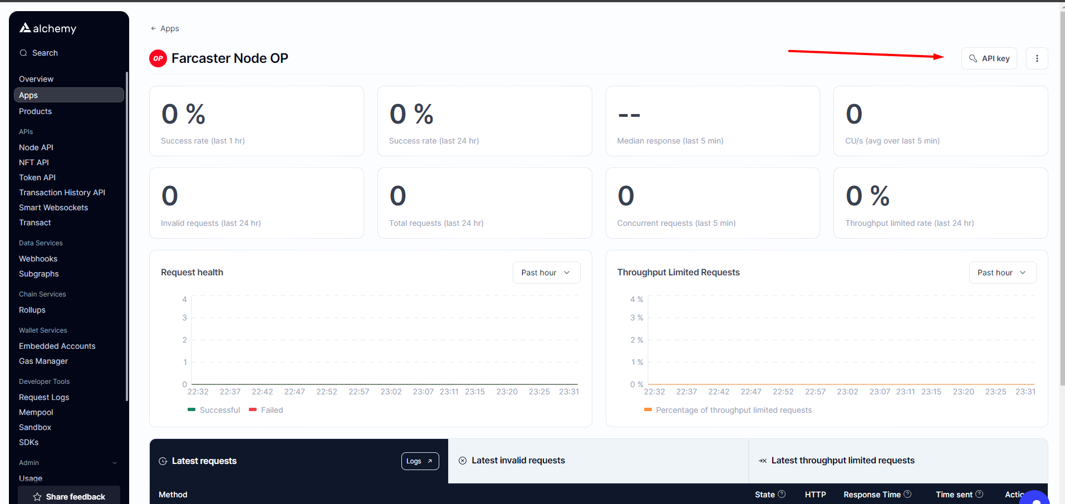Image resolution: width=1065 pixels, height=504 pixels.
Task: Click Share feedback button
Action: [x=69, y=496]
